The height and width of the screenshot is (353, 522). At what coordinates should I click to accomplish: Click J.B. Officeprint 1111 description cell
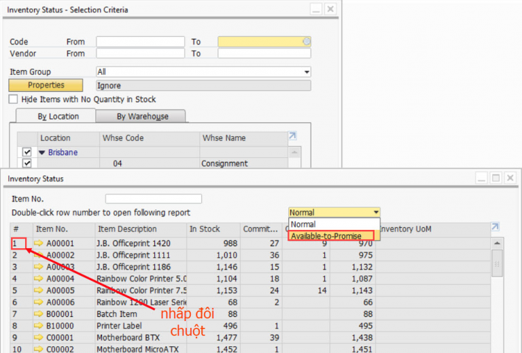point(141,255)
